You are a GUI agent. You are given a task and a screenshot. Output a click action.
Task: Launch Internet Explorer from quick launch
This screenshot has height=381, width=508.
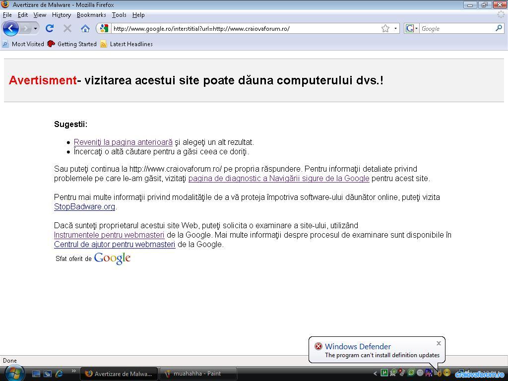[x=60, y=374]
